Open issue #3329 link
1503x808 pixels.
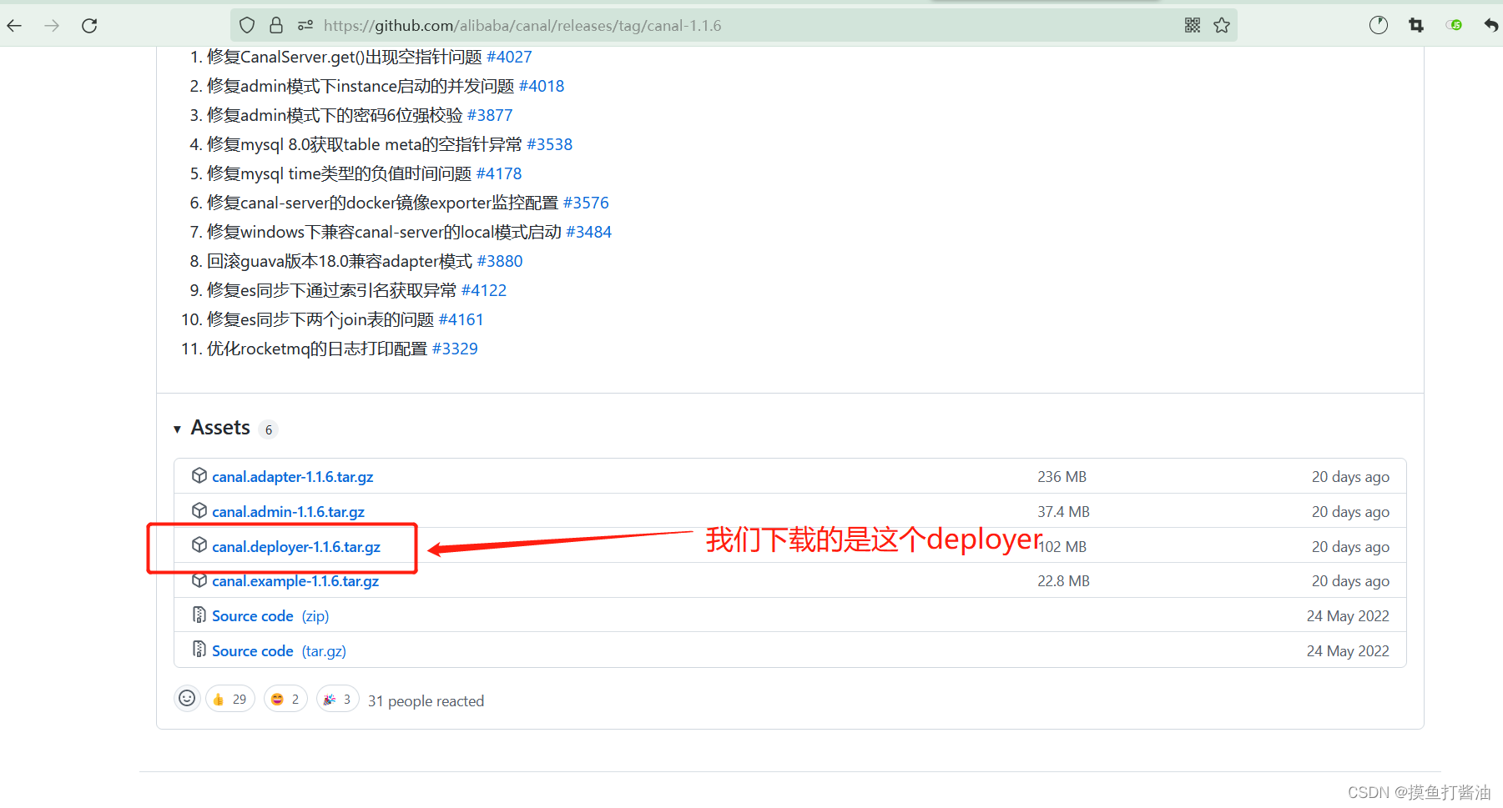coord(455,349)
